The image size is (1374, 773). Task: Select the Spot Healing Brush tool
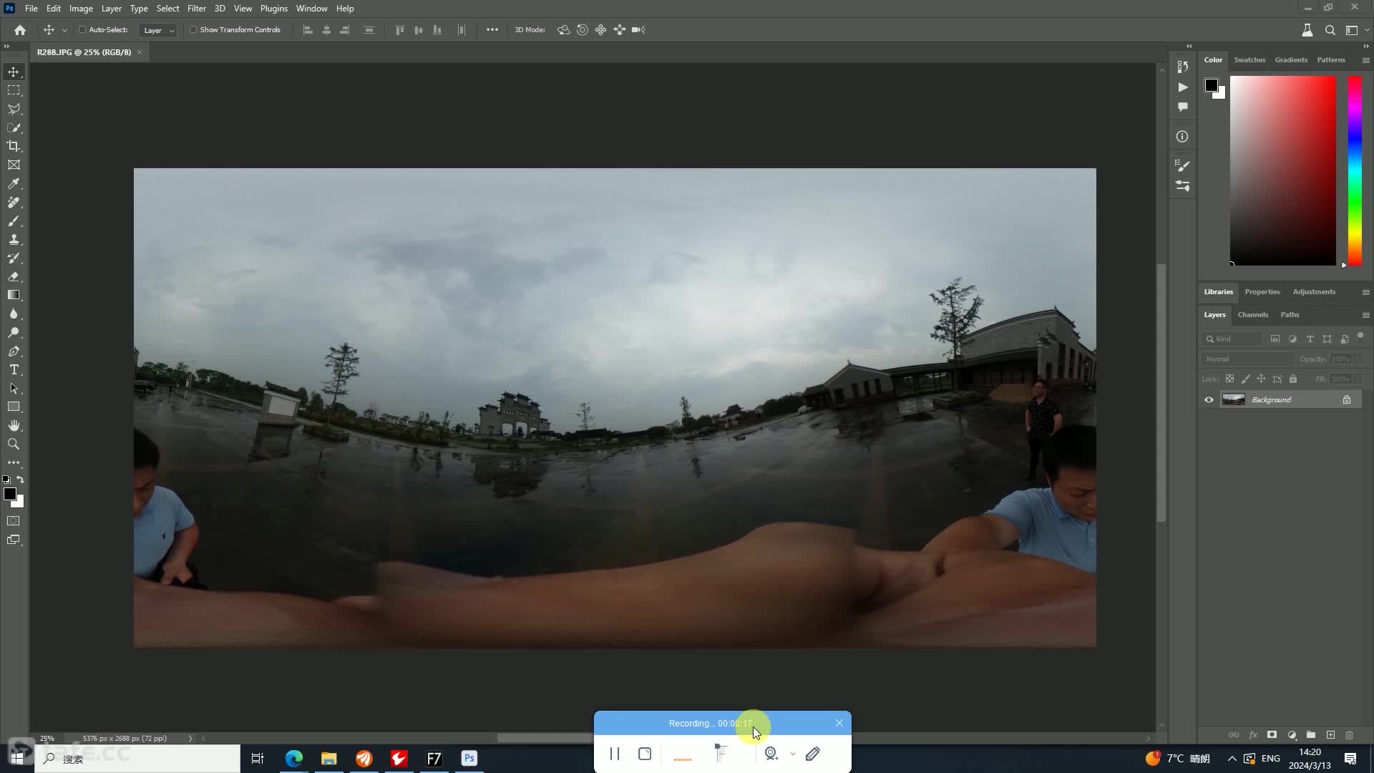pyautogui.click(x=14, y=203)
